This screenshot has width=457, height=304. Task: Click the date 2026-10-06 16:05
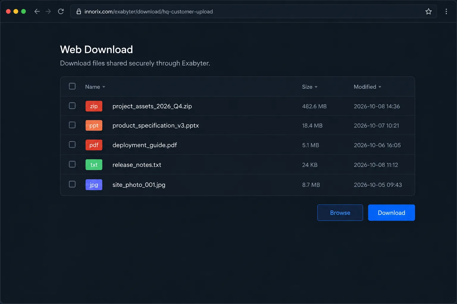(377, 145)
